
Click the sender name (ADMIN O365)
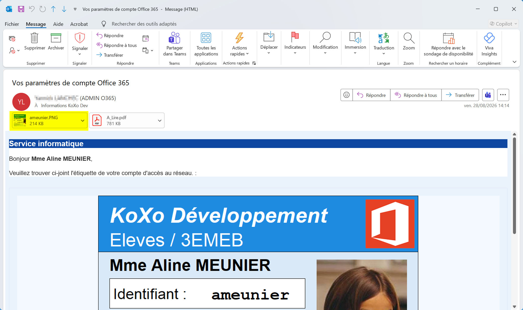(75, 98)
